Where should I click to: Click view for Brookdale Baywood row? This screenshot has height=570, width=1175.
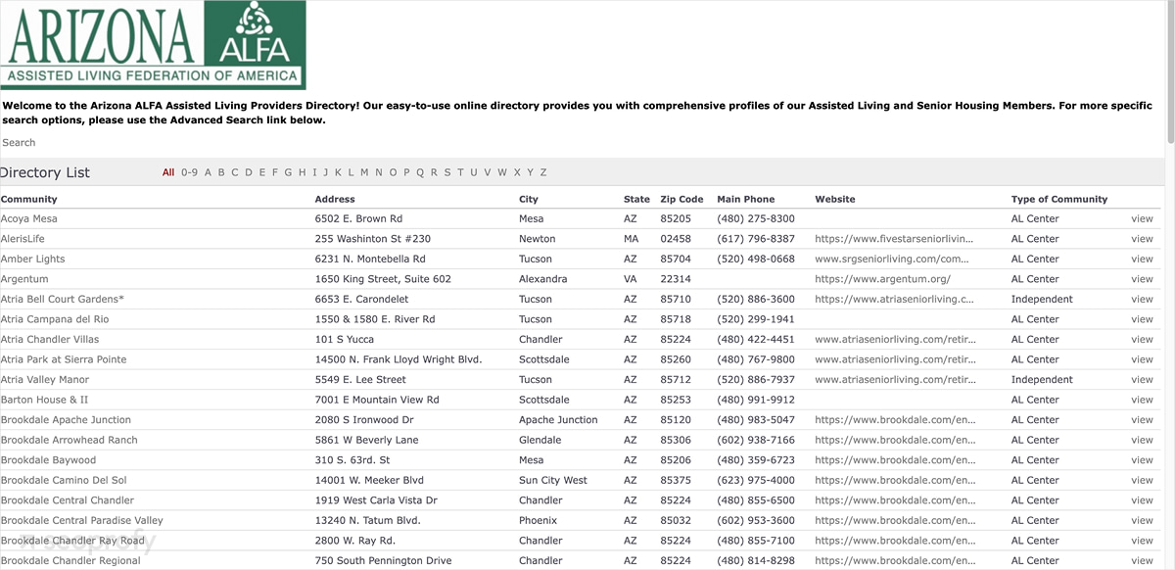click(x=1142, y=459)
